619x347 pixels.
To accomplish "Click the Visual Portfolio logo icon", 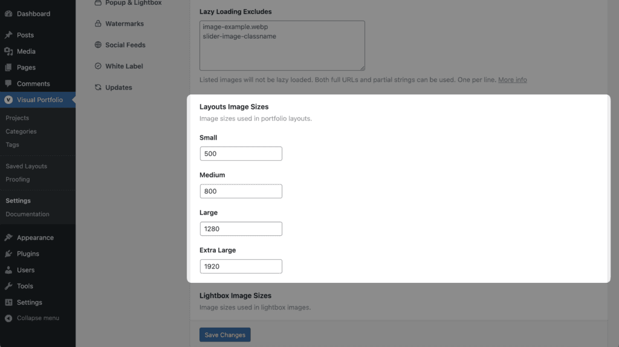I will [8, 100].
